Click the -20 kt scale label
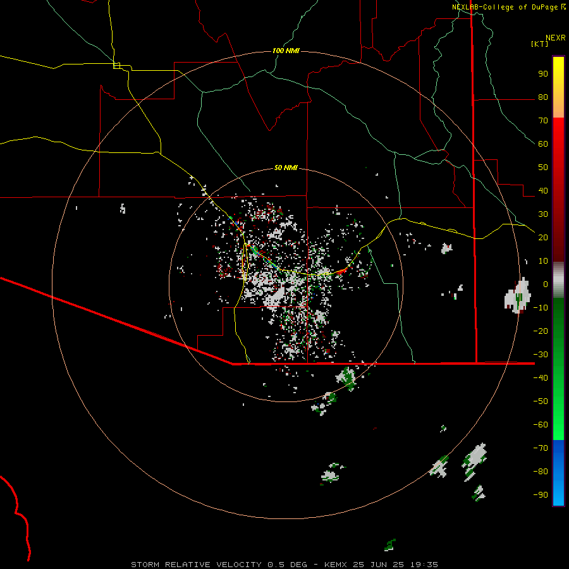 541,331
